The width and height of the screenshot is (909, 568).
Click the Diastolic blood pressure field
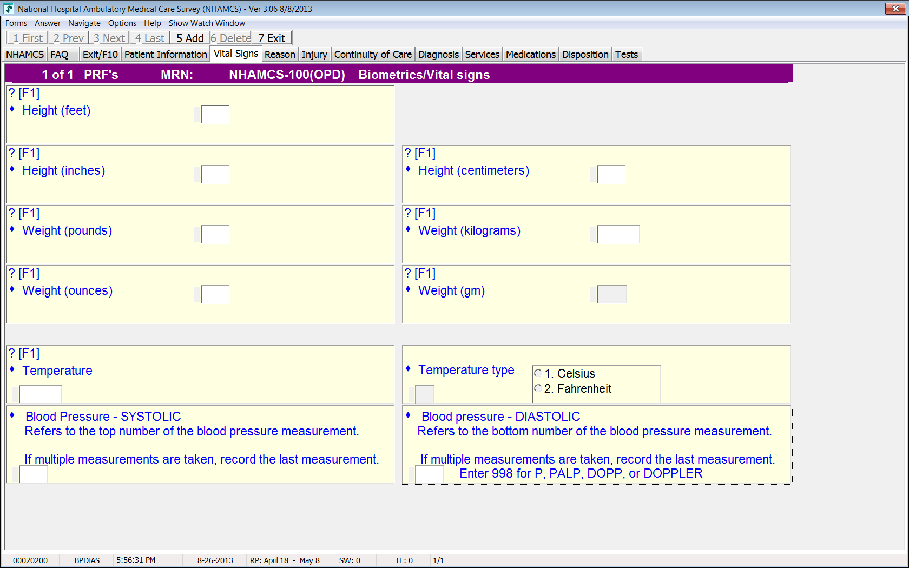click(x=430, y=474)
